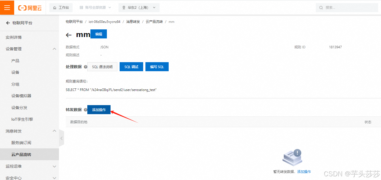Collapse the sidebar with the handle

62,138
